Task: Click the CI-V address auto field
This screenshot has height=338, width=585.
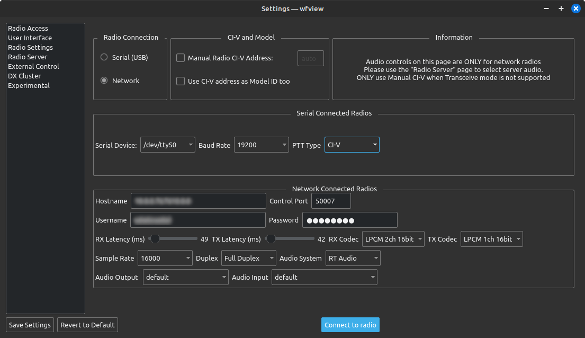Action: point(310,58)
